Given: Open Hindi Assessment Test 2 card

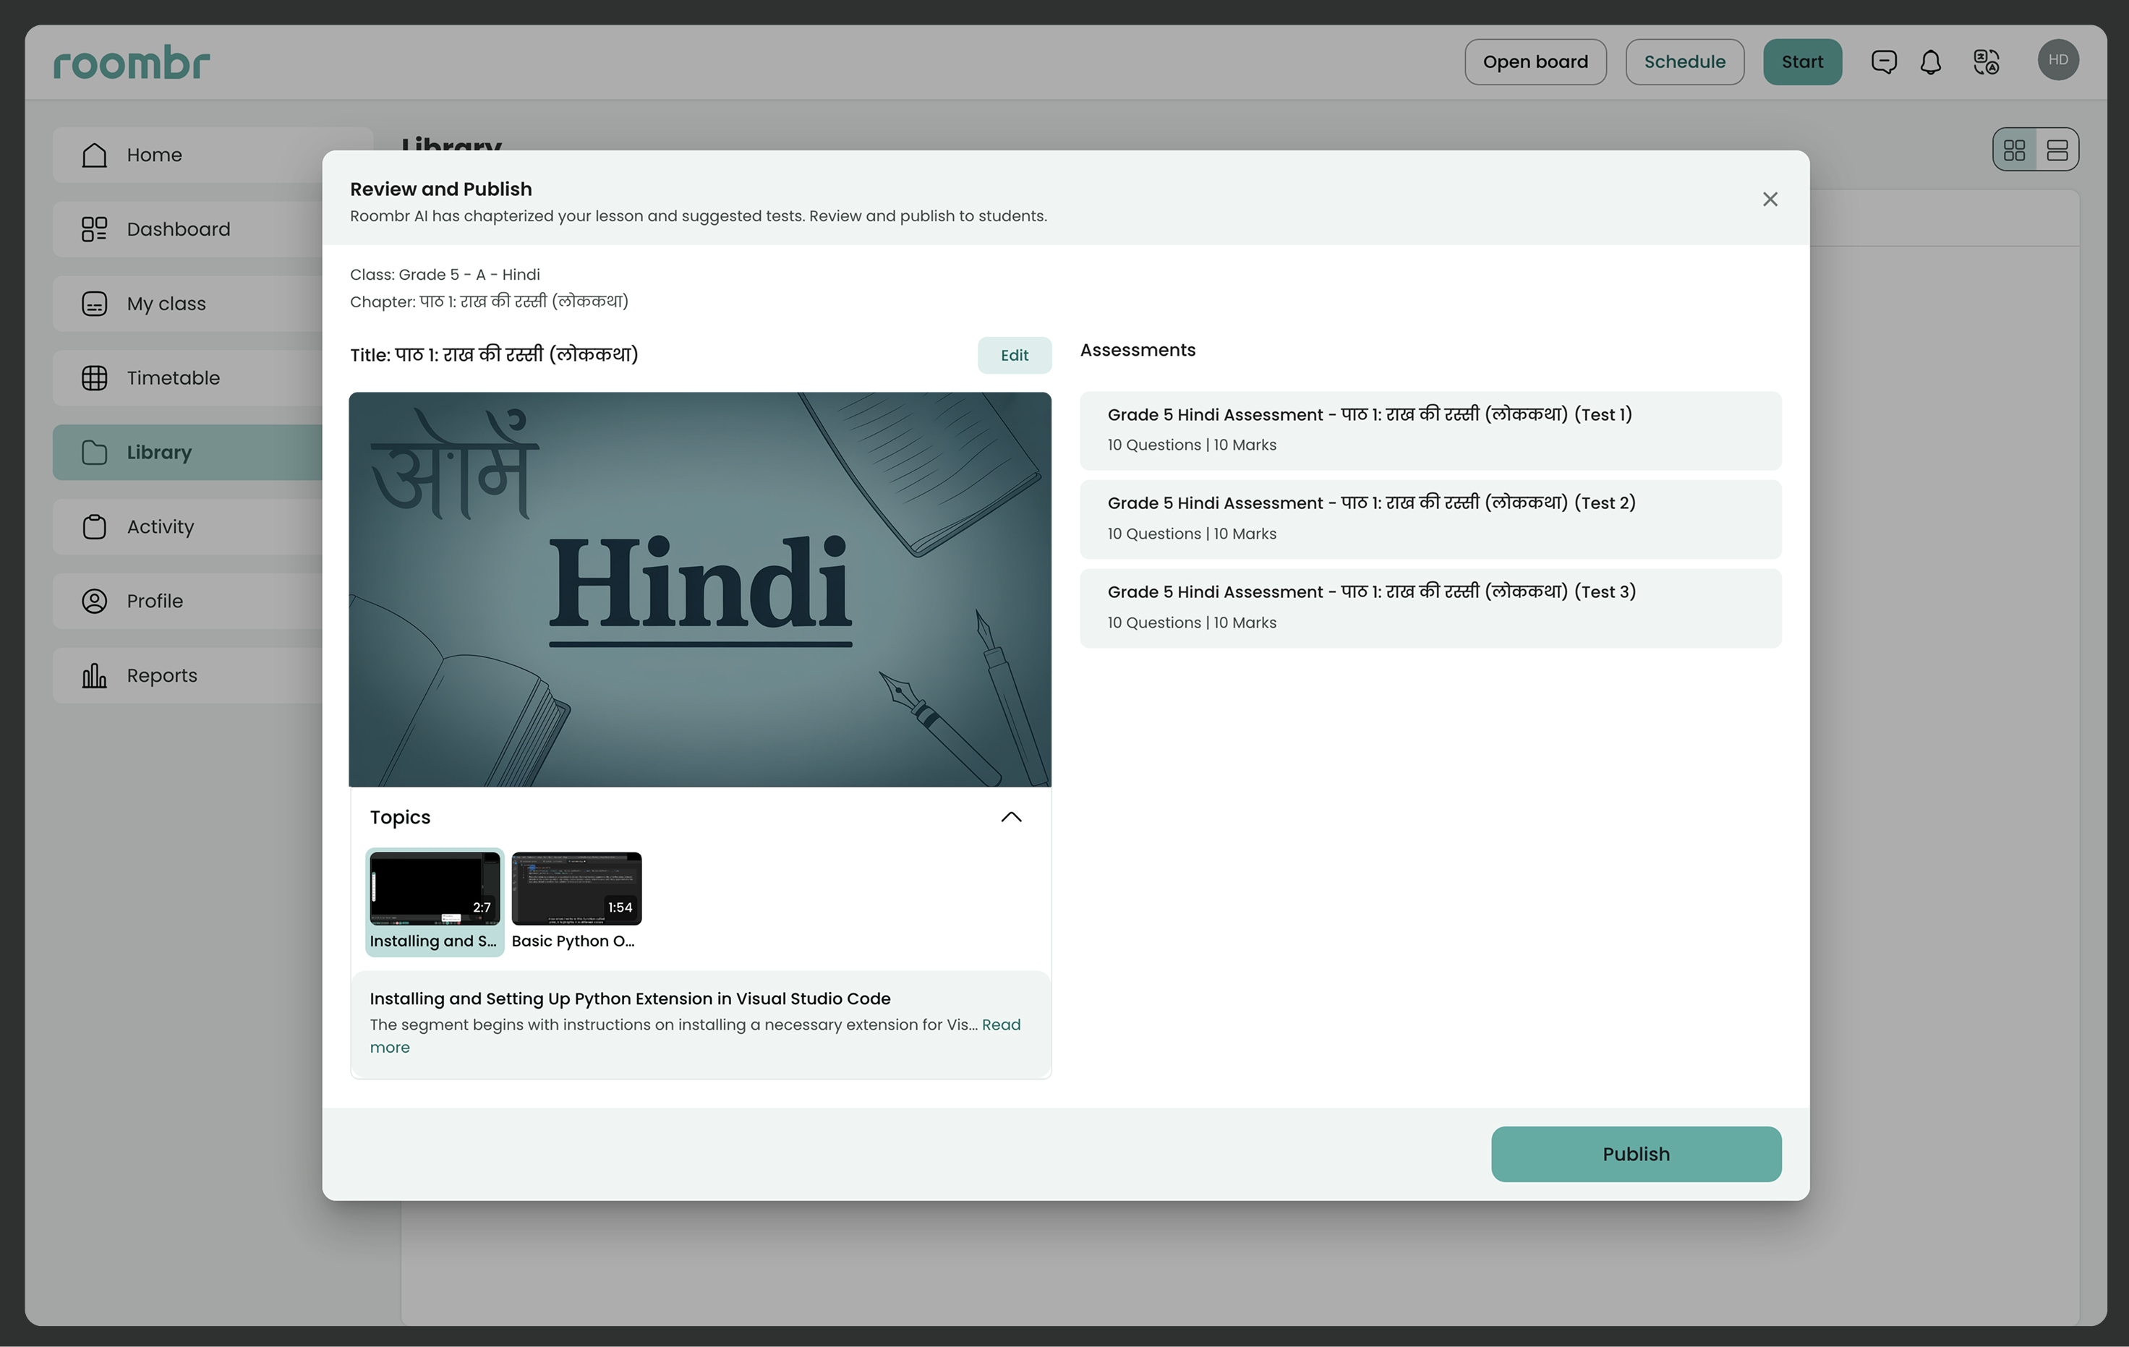Looking at the screenshot, I should 1430,519.
